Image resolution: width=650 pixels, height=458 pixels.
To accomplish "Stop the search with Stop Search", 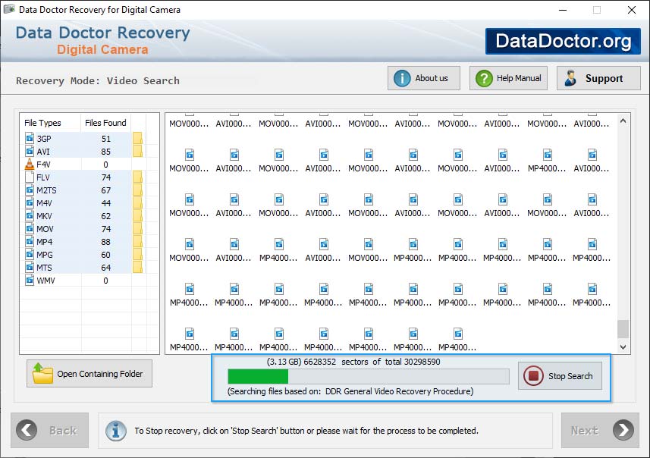I will 560,376.
